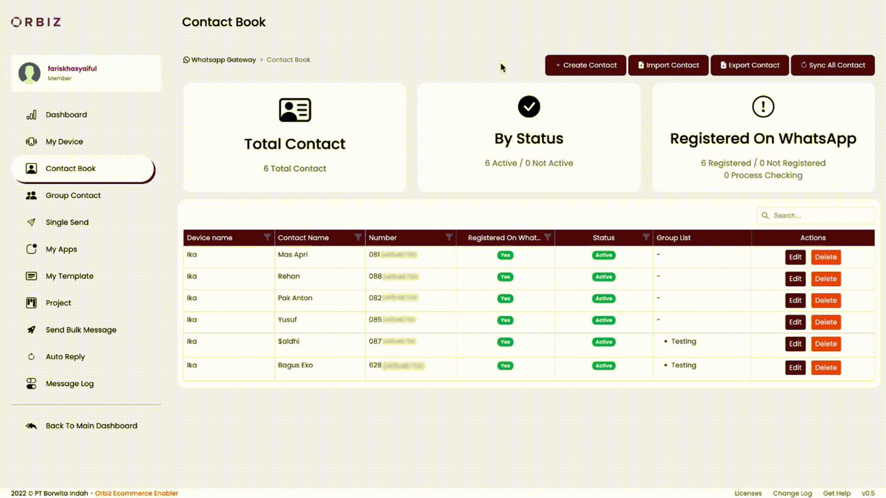Delete the Mas Apri contact
Image resolution: width=886 pixels, height=498 pixels.
coord(826,257)
